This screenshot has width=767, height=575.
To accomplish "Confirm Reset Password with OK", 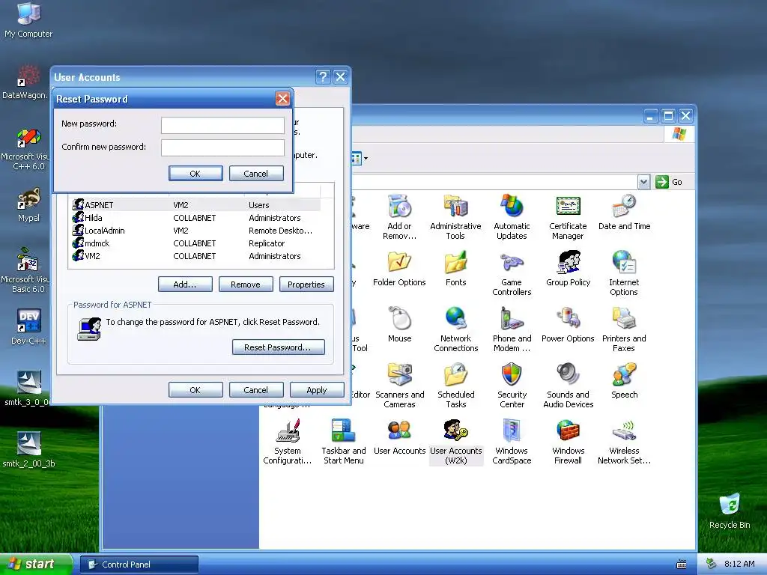I will (195, 174).
